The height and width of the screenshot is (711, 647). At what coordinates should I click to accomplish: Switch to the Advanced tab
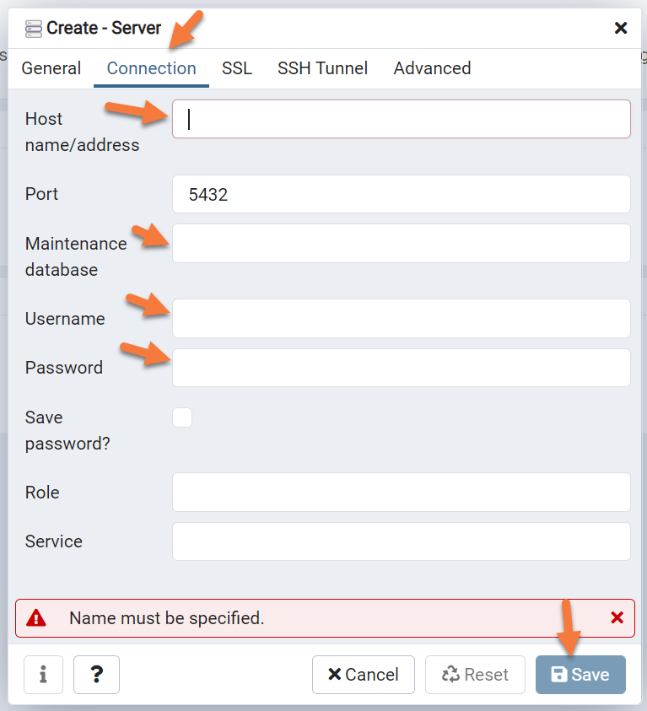[432, 69]
